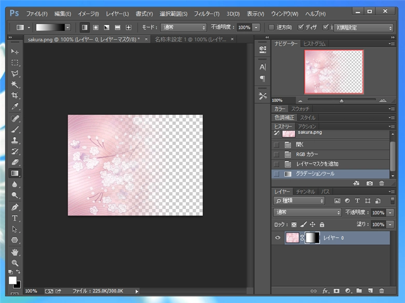Click the delete layer trash icon

click(x=382, y=292)
